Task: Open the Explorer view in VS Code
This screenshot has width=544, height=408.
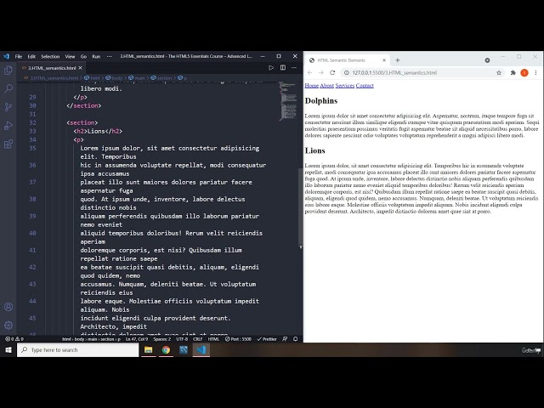Action: (x=8, y=71)
